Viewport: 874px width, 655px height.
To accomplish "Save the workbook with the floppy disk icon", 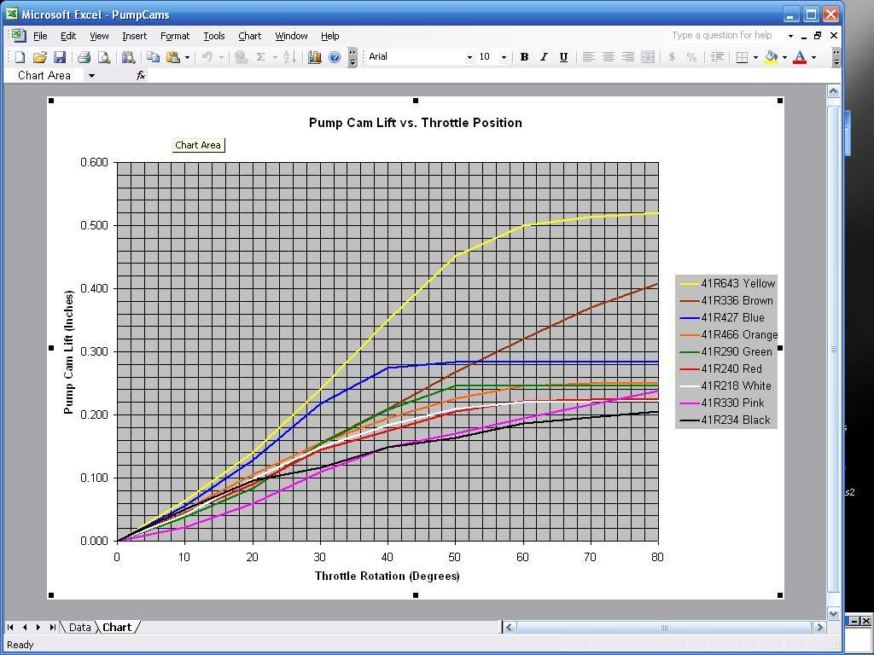I will click(60, 57).
